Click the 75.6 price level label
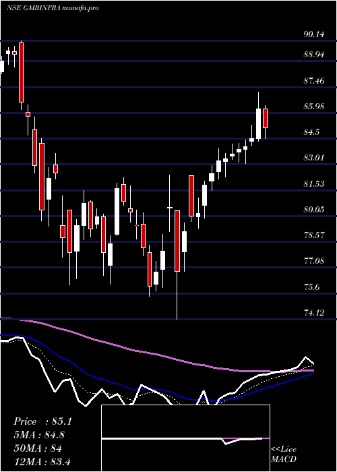 coord(312,287)
